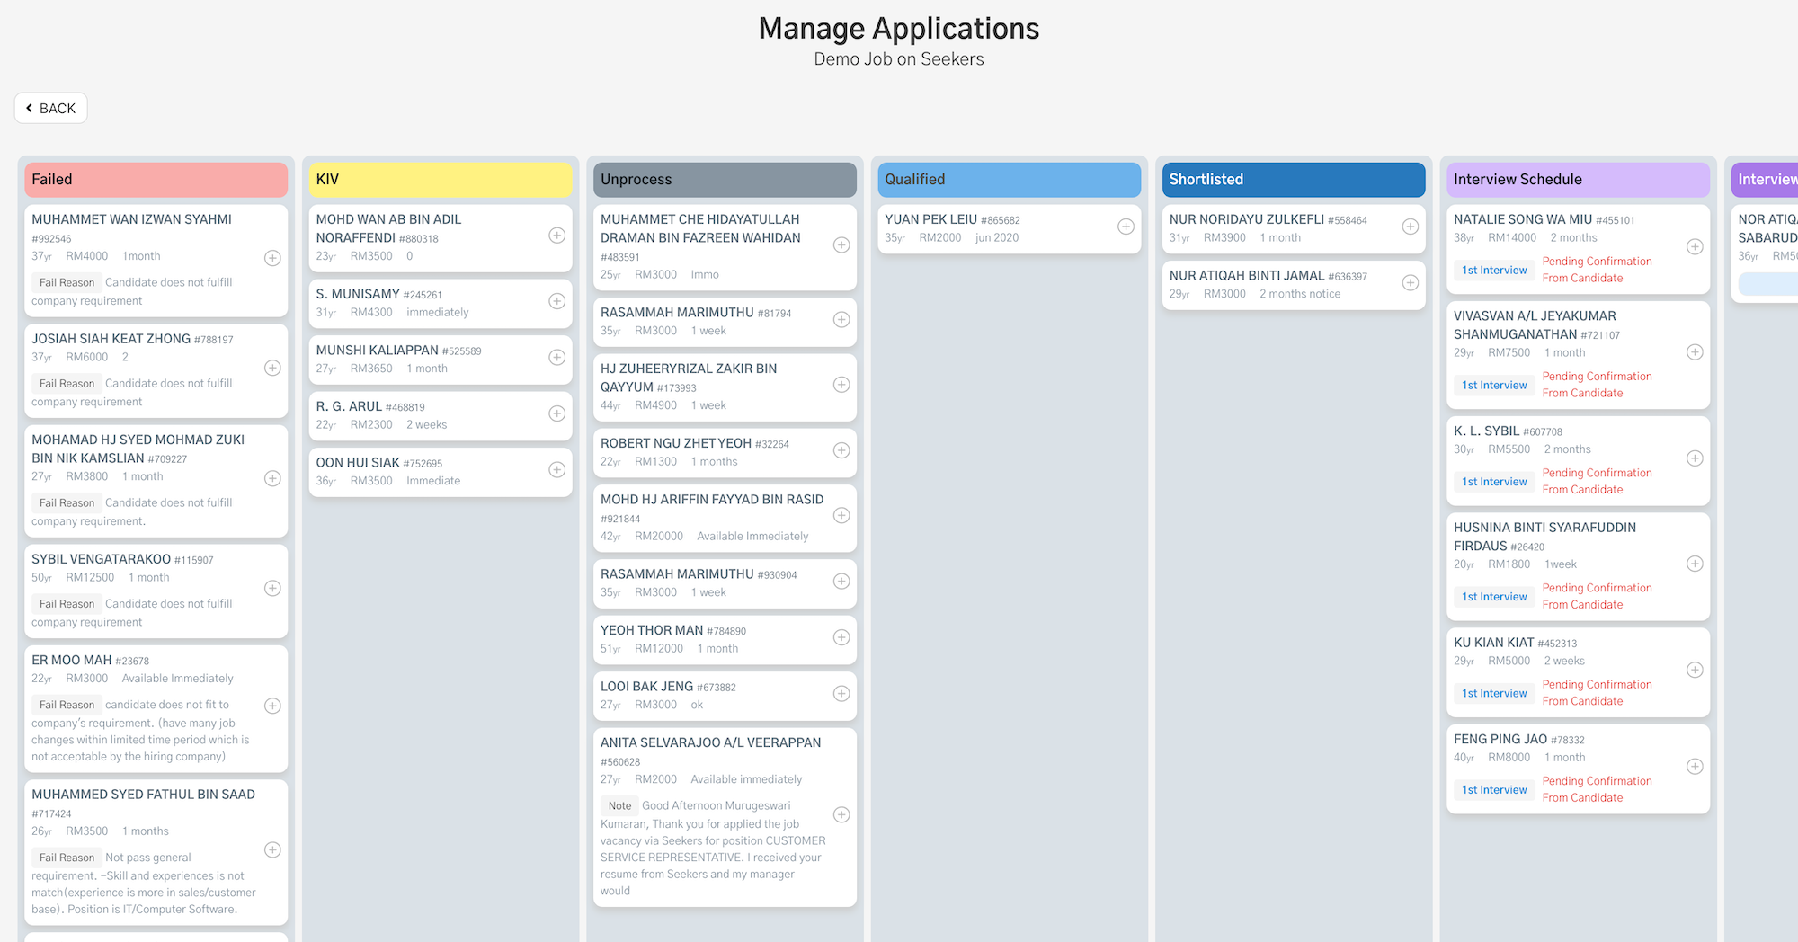Click plus icon on Nur Atiqah Binti Jamal card
This screenshot has width=1798, height=942.
pos(1411,282)
